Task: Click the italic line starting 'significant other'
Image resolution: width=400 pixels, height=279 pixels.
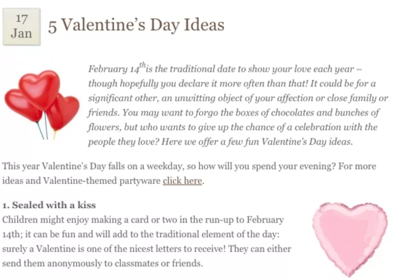Action: (238, 98)
